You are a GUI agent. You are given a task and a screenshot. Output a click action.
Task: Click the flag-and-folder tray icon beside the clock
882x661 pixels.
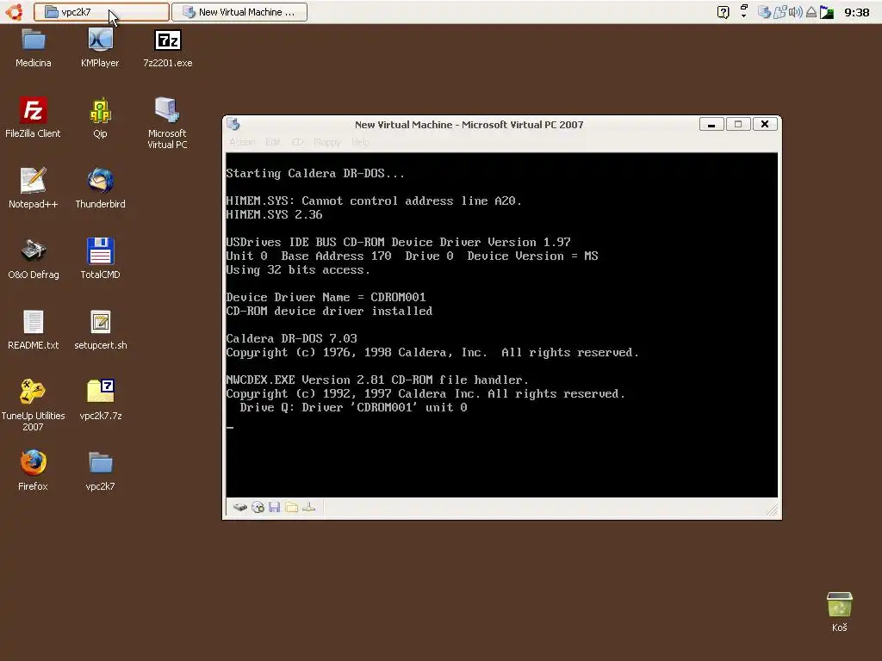[x=827, y=12]
